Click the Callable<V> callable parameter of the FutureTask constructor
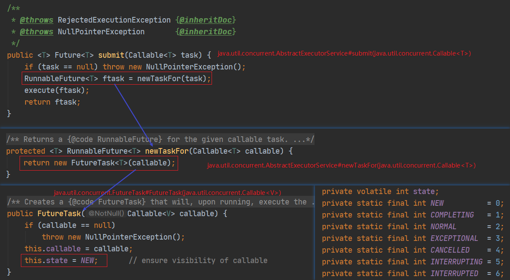 point(171,214)
